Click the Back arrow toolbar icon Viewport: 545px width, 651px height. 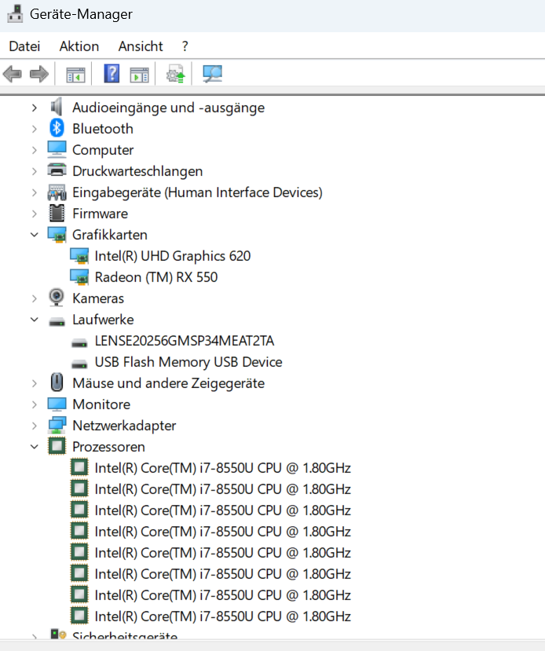(x=13, y=75)
